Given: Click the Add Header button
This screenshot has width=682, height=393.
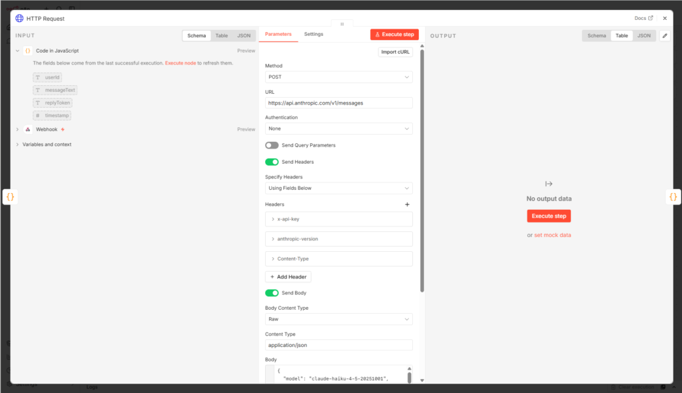Looking at the screenshot, I should click(x=288, y=276).
